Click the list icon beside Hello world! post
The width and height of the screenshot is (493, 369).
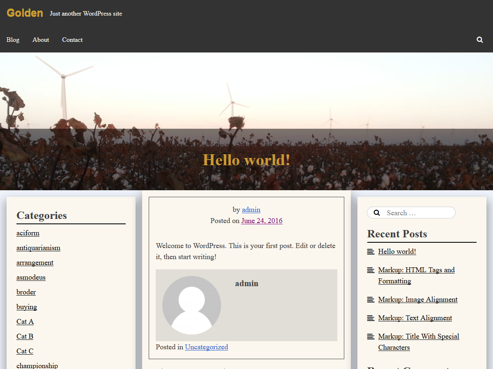pos(371,252)
